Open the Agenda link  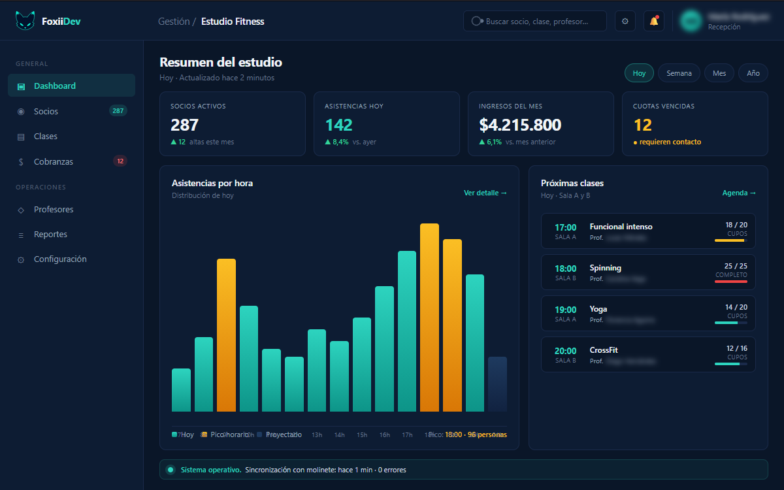pos(739,193)
